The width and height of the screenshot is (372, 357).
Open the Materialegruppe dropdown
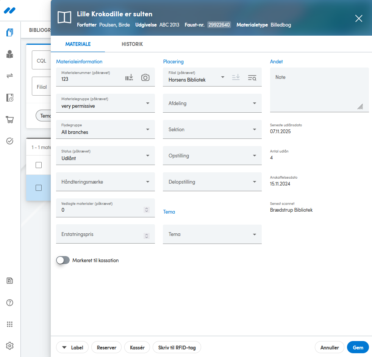[106, 103]
